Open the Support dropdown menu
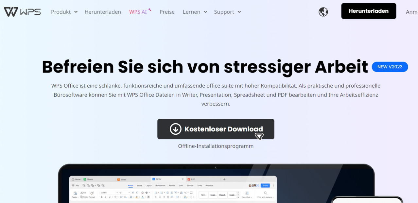Viewport: 418px width, 203px height. coord(227,12)
